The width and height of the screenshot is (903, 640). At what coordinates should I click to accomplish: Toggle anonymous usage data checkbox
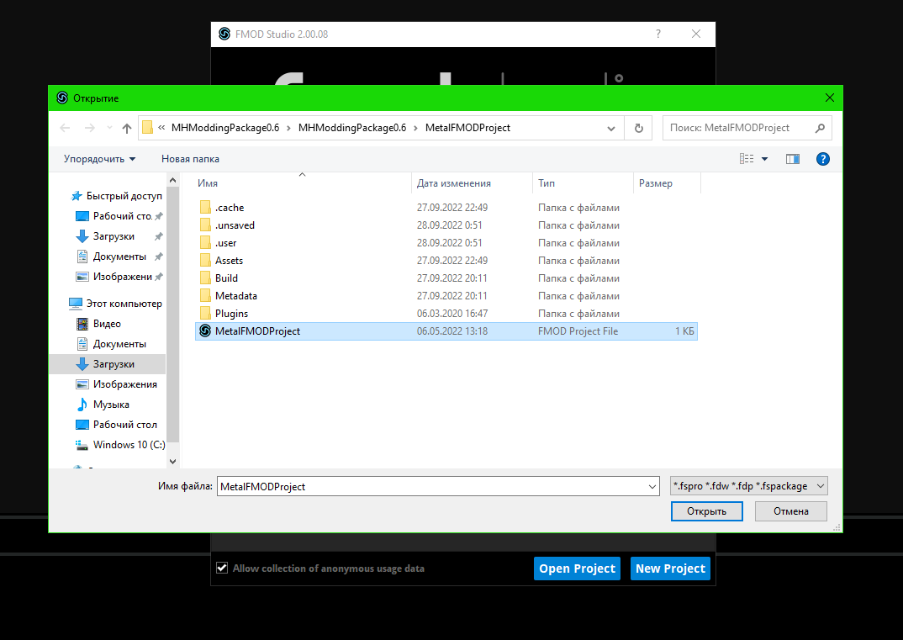pyautogui.click(x=222, y=568)
